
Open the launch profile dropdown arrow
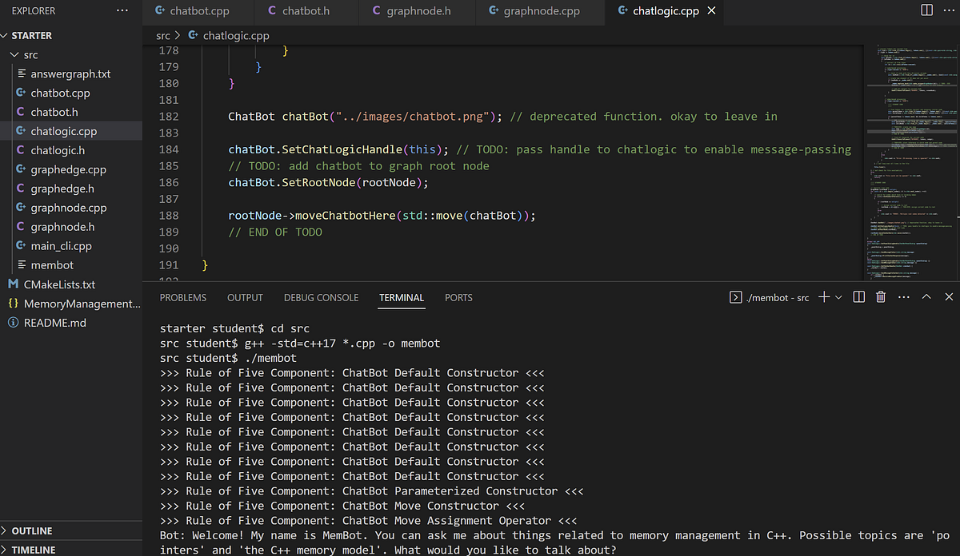(x=838, y=297)
